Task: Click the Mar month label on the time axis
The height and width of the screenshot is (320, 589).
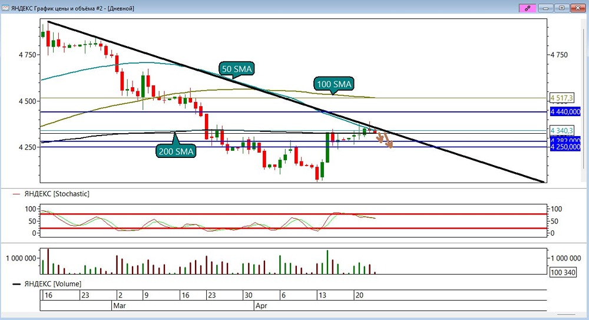Action: point(120,306)
